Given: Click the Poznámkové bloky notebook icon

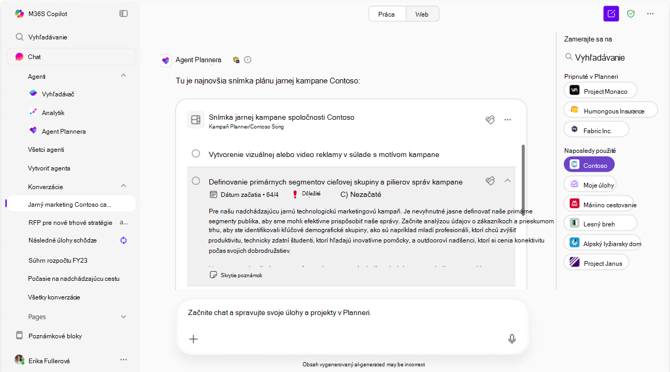Looking at the screenshot, I should (20, 335).
